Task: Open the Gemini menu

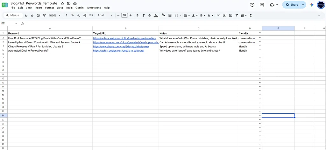Action: 80,8
